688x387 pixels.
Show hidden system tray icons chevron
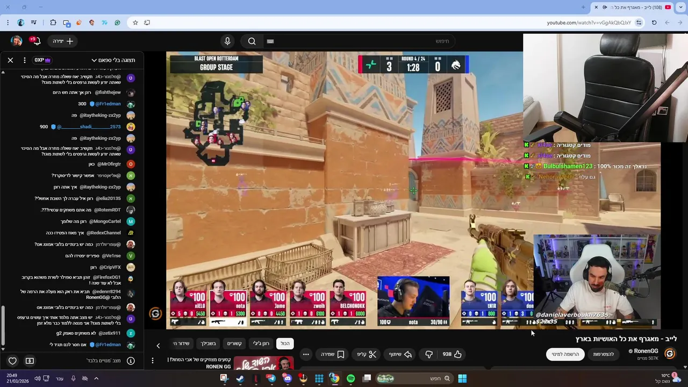tap(96, 378)
